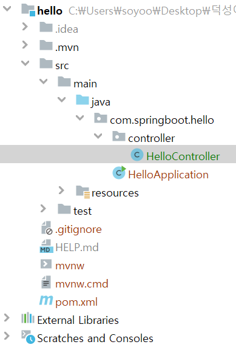Collapse the com.springboot.hello package
Screen dimensions: 236x353
click(79, 118)
